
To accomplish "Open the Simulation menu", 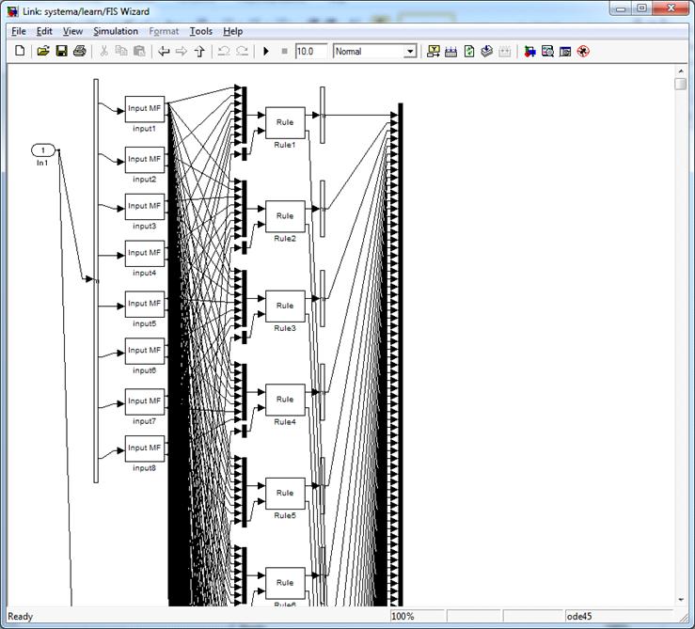I will tap(115, 31).
